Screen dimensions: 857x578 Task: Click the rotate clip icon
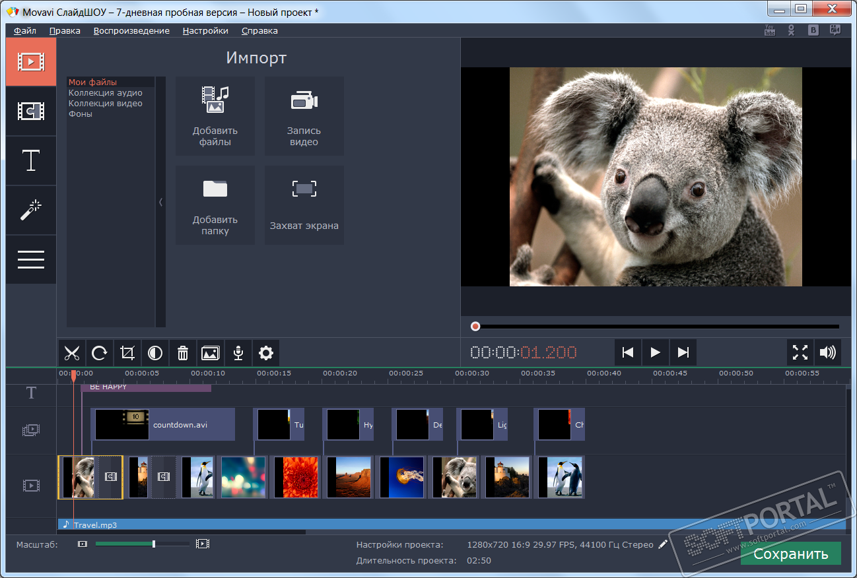click(100, 354)
